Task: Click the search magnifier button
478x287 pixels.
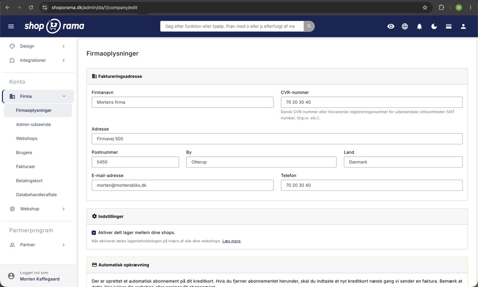Action: [309, 26]
